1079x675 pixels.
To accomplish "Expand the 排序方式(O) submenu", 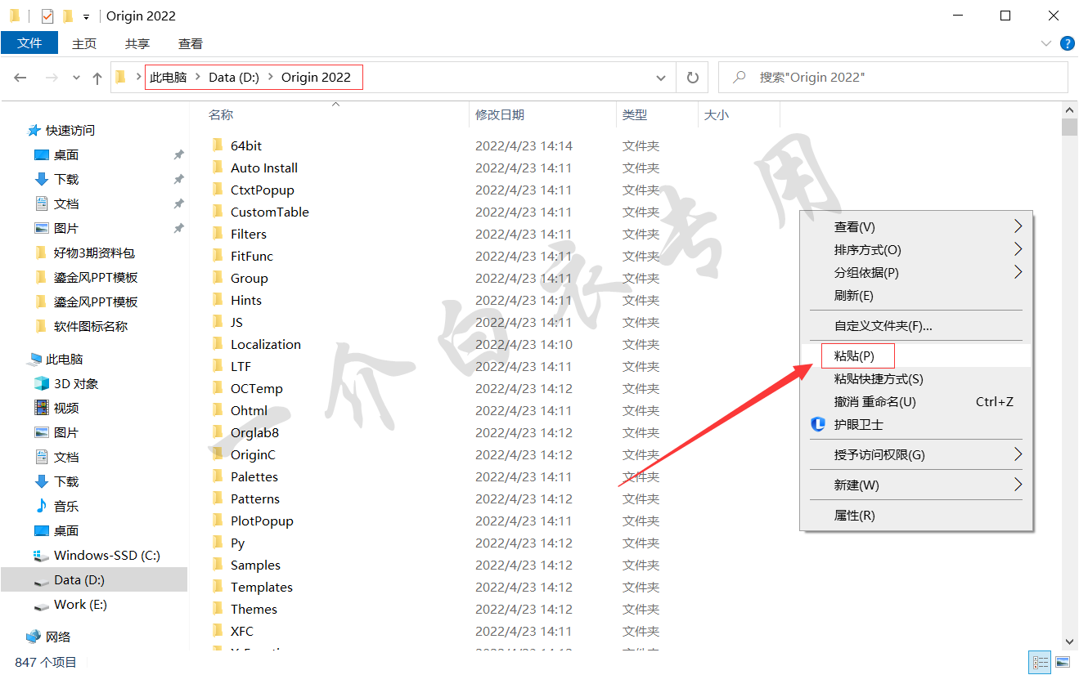I will 1018,249.
